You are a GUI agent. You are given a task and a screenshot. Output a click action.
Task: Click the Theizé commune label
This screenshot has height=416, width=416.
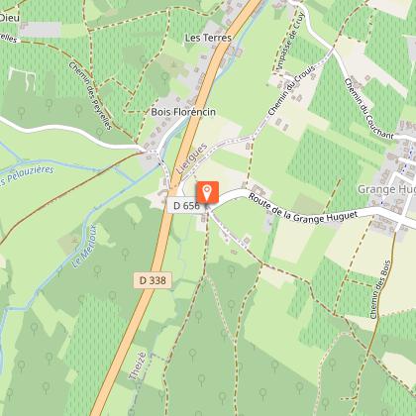click(x=138, y=365)
